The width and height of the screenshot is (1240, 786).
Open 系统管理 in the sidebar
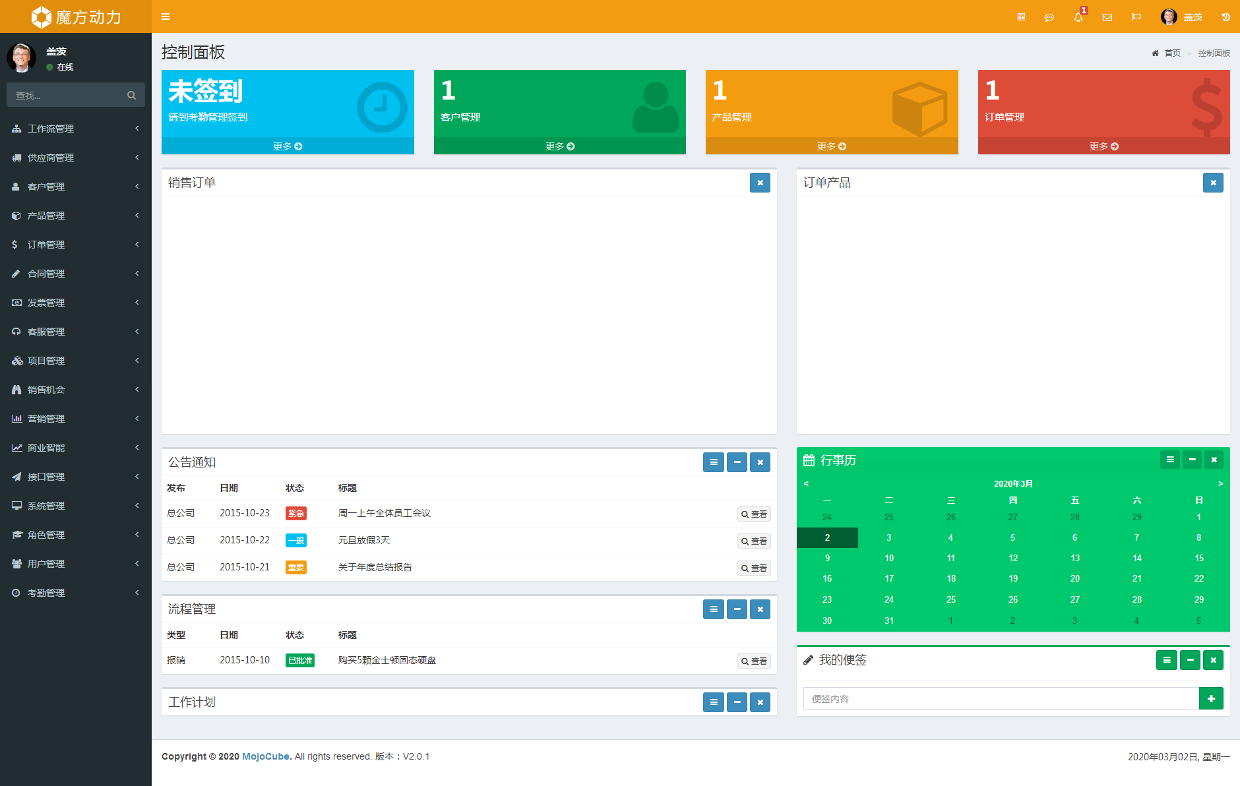(x=76, y=506)
